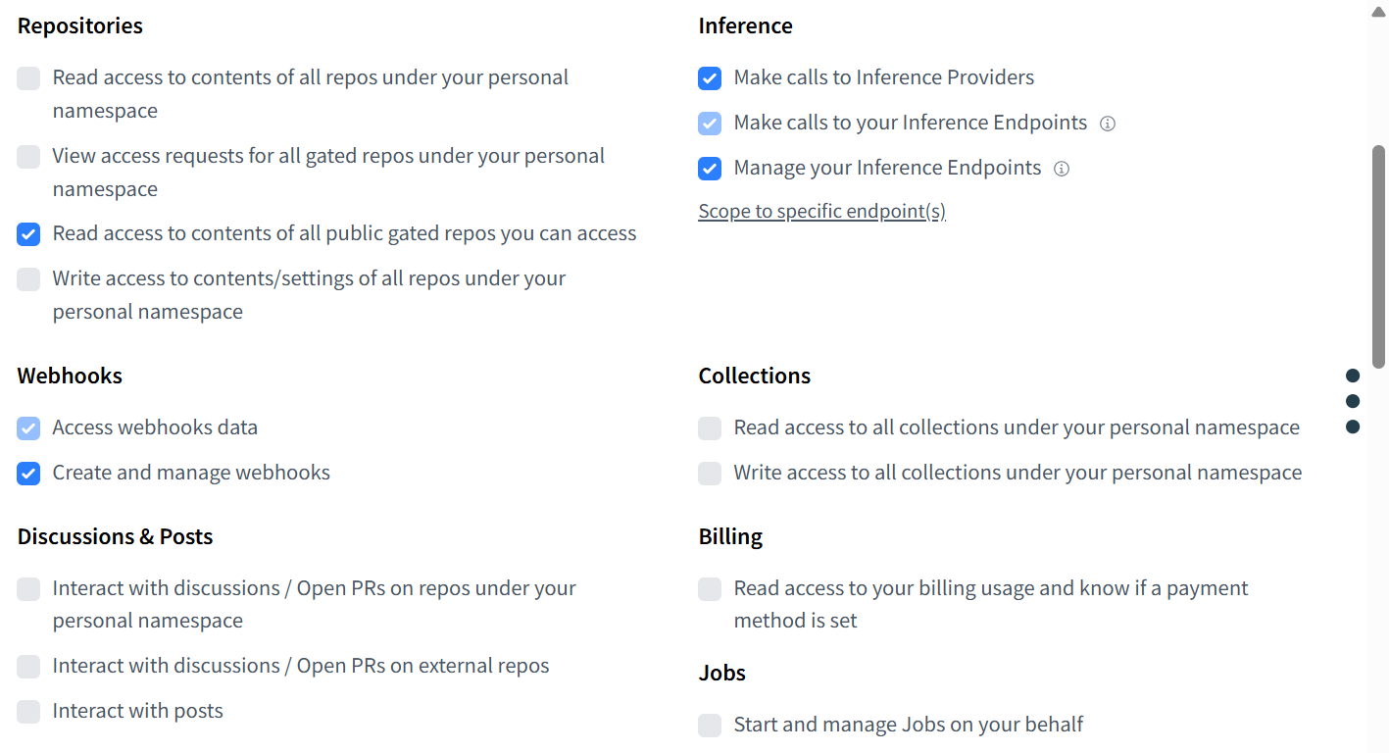The height and width of the screenshot is (753, 1389).
Task: Disable Create and manage webhooks
Action: [28, 474]
